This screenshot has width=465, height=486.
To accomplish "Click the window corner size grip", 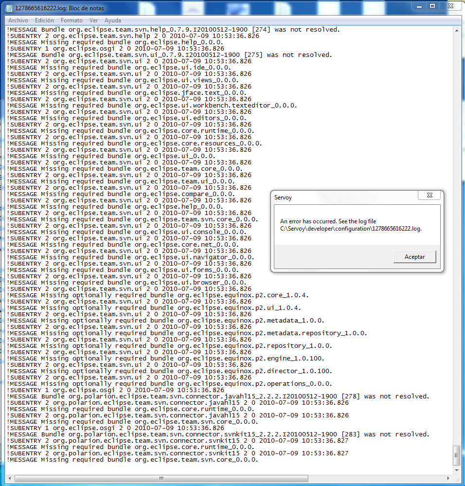I will point(457,479).
